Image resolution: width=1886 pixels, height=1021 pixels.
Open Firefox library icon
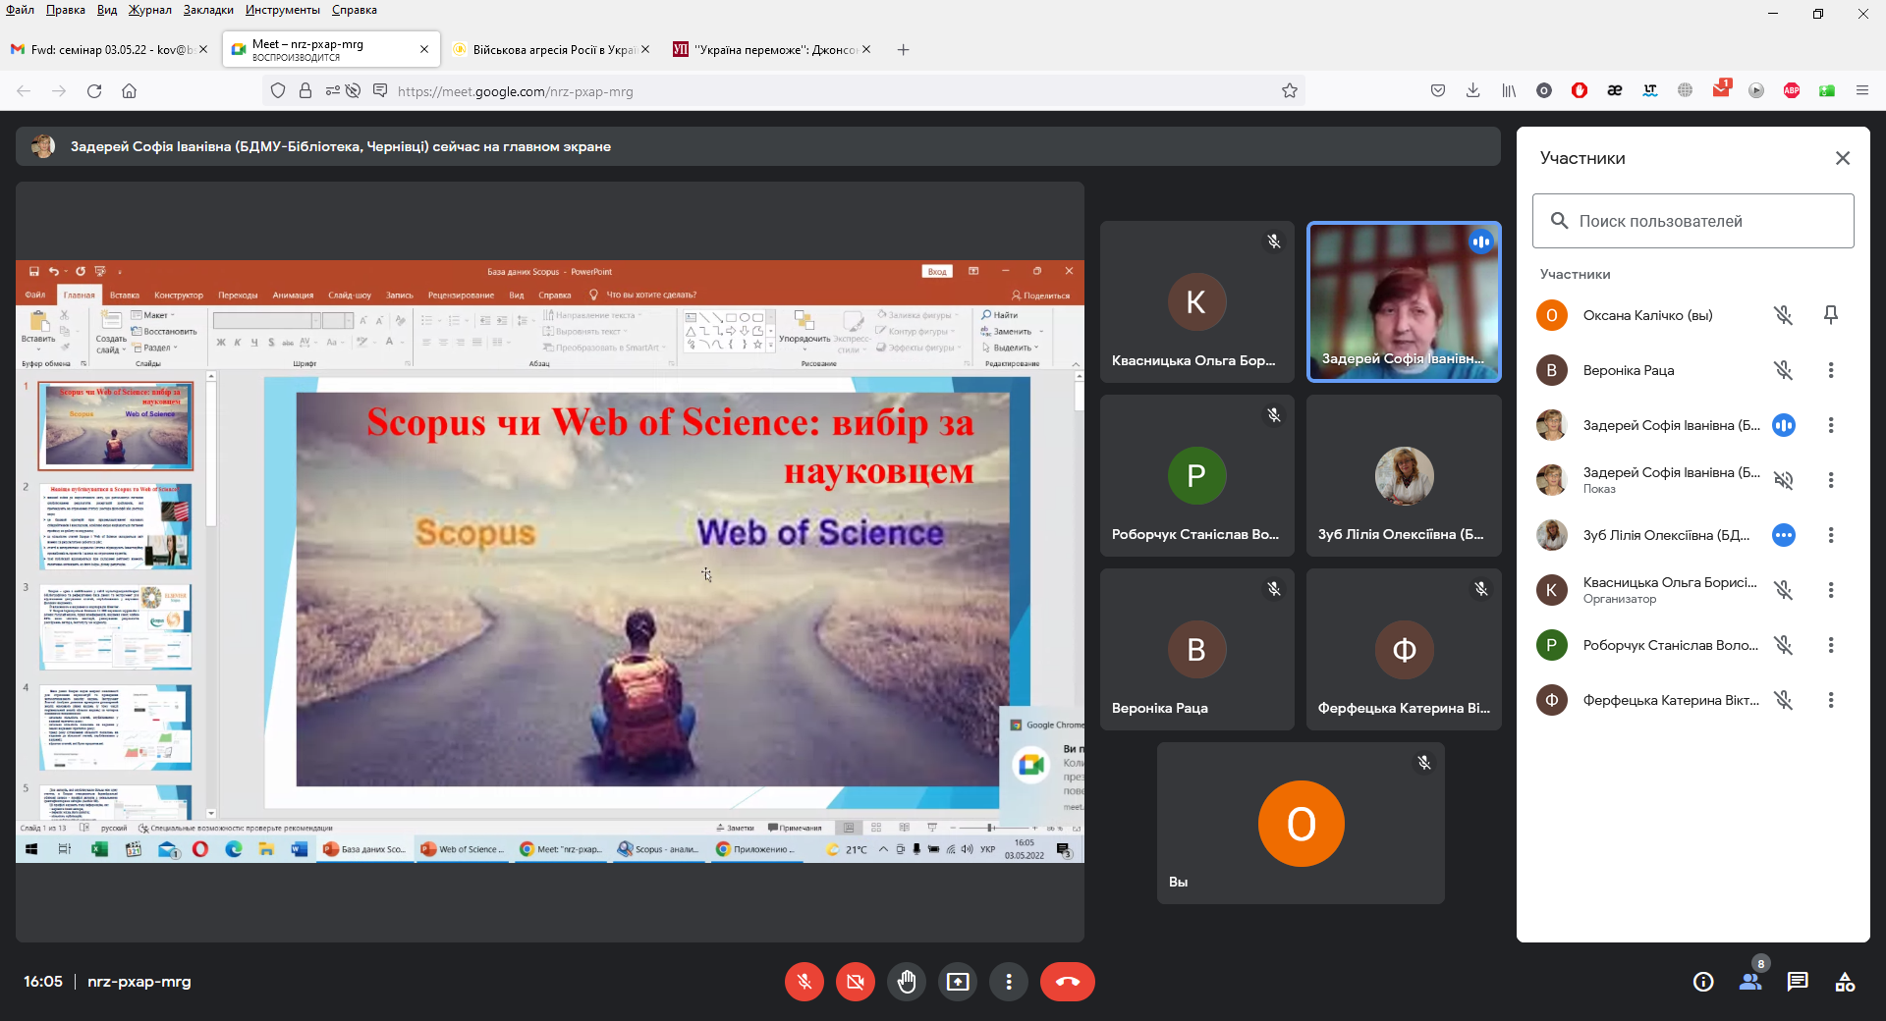click(x=1509, y=91)
